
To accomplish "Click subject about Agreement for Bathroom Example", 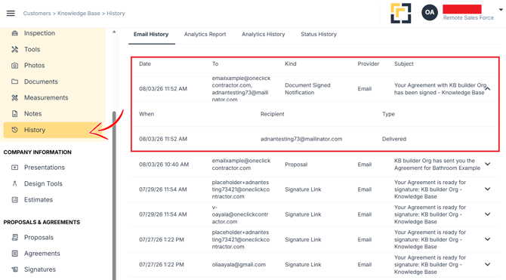I will pyautogui.click(x=437, y=165).
